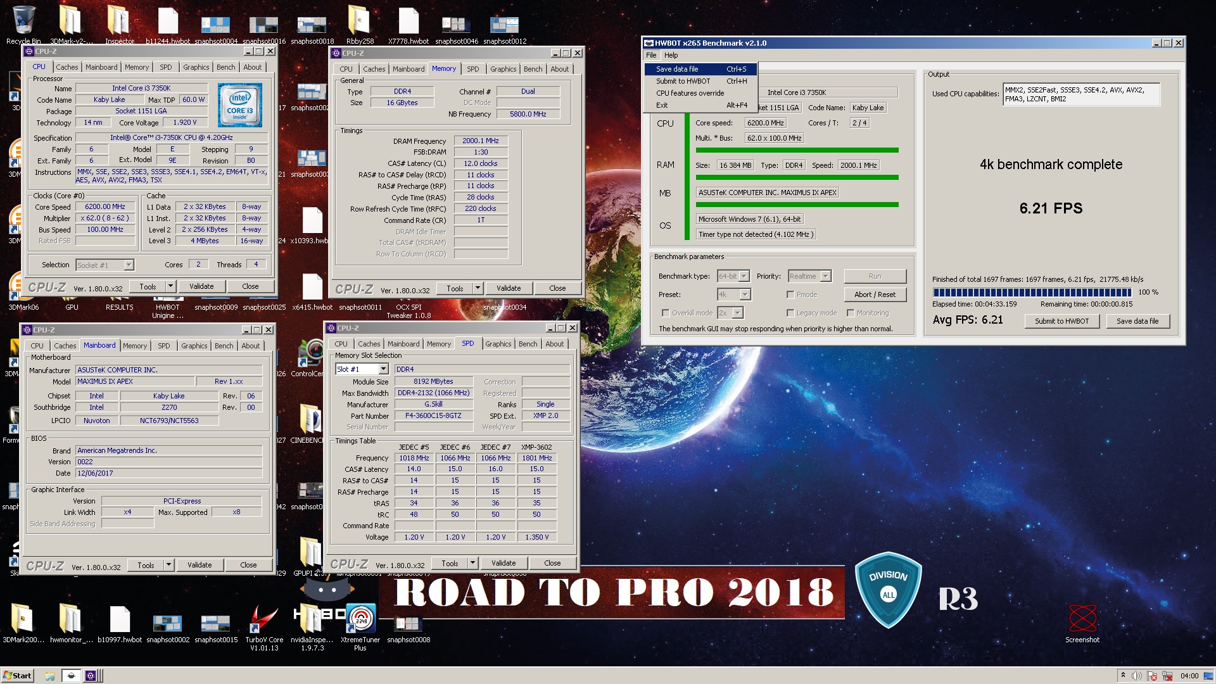Click the 6.21 FPS result text
1216x684 pixels.
pyautogui.click(x=1051, y=208)
